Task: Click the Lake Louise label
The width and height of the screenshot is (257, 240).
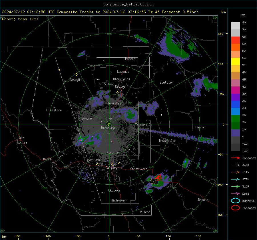Action: 22,140
